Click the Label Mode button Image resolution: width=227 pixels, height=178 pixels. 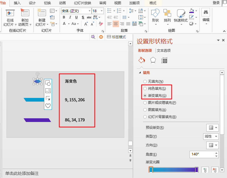click(116, 37)
